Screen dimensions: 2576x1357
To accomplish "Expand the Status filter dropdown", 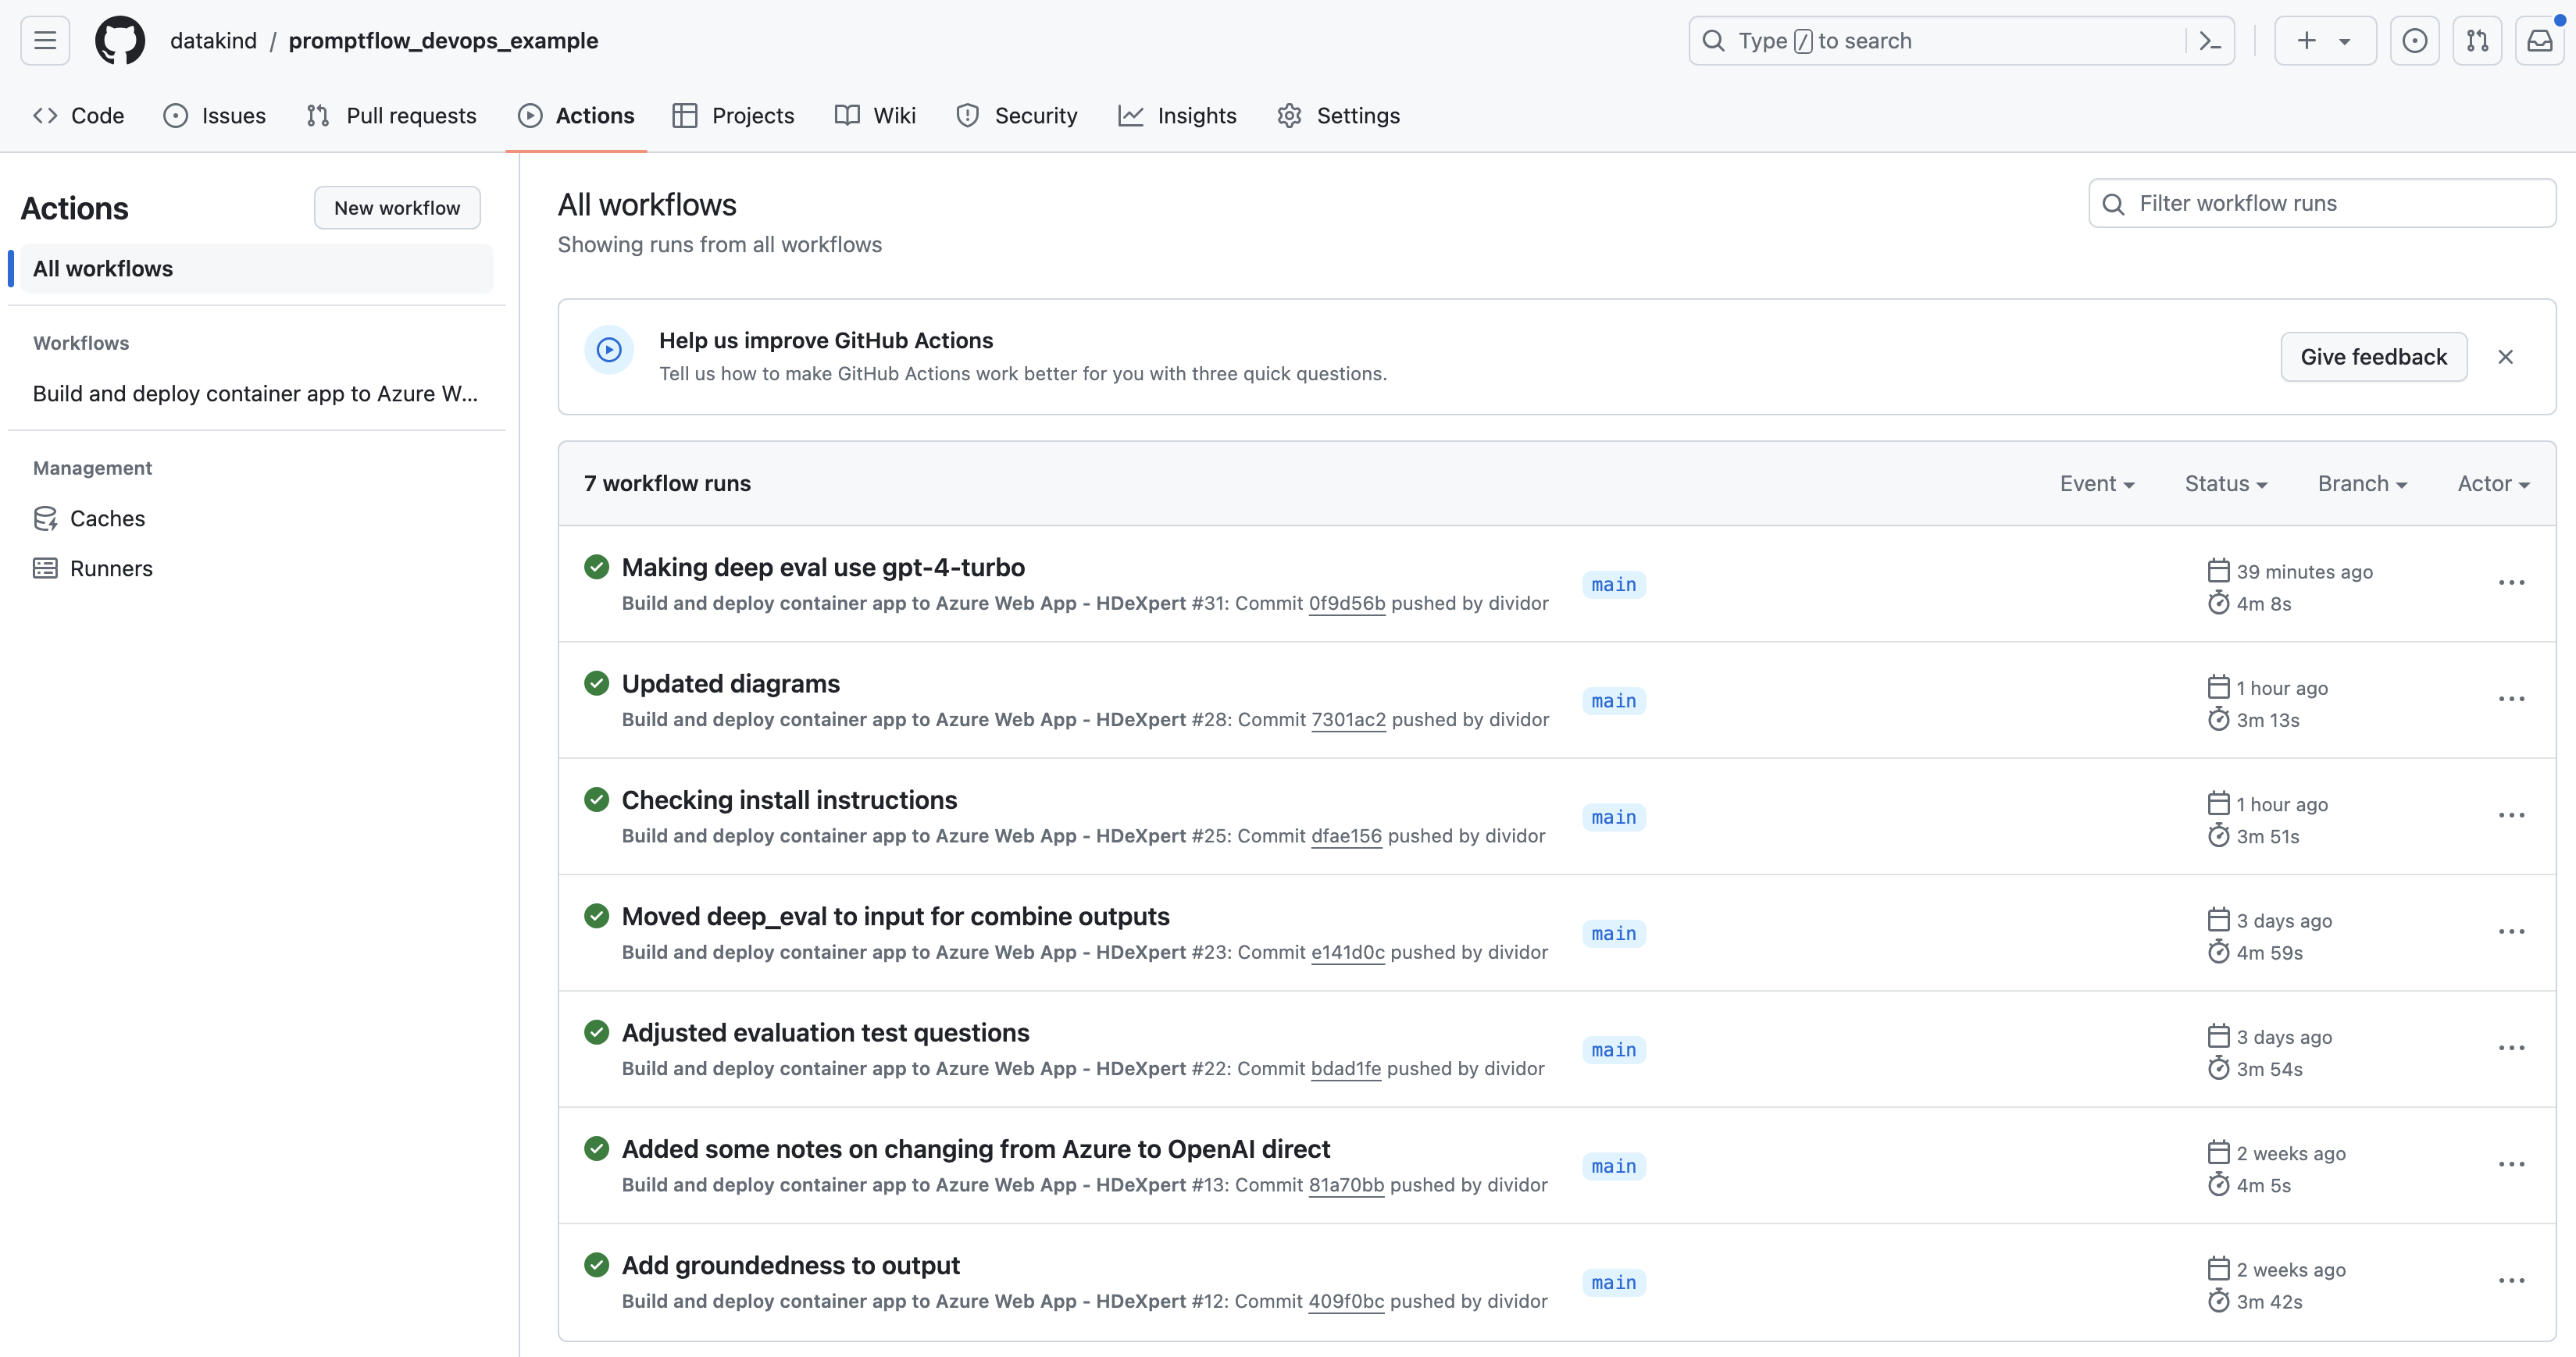I will (2225, 483).
